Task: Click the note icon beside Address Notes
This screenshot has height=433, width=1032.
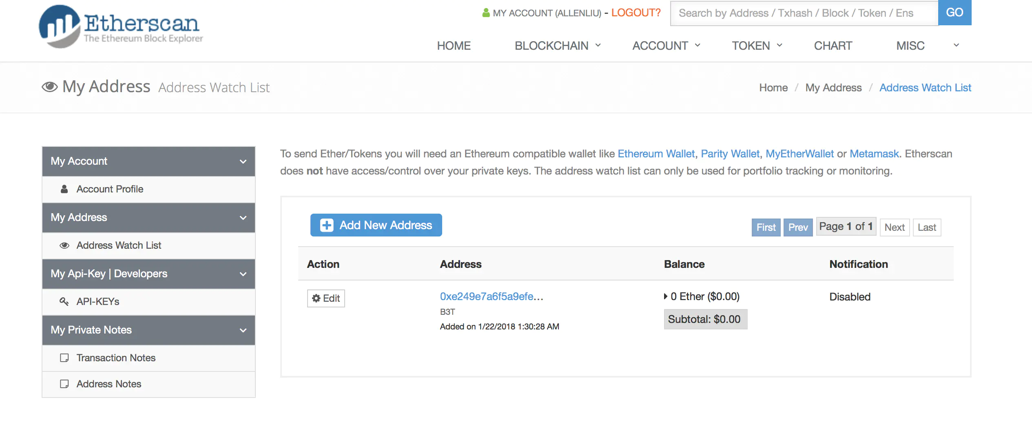Action: coord(64,384)
